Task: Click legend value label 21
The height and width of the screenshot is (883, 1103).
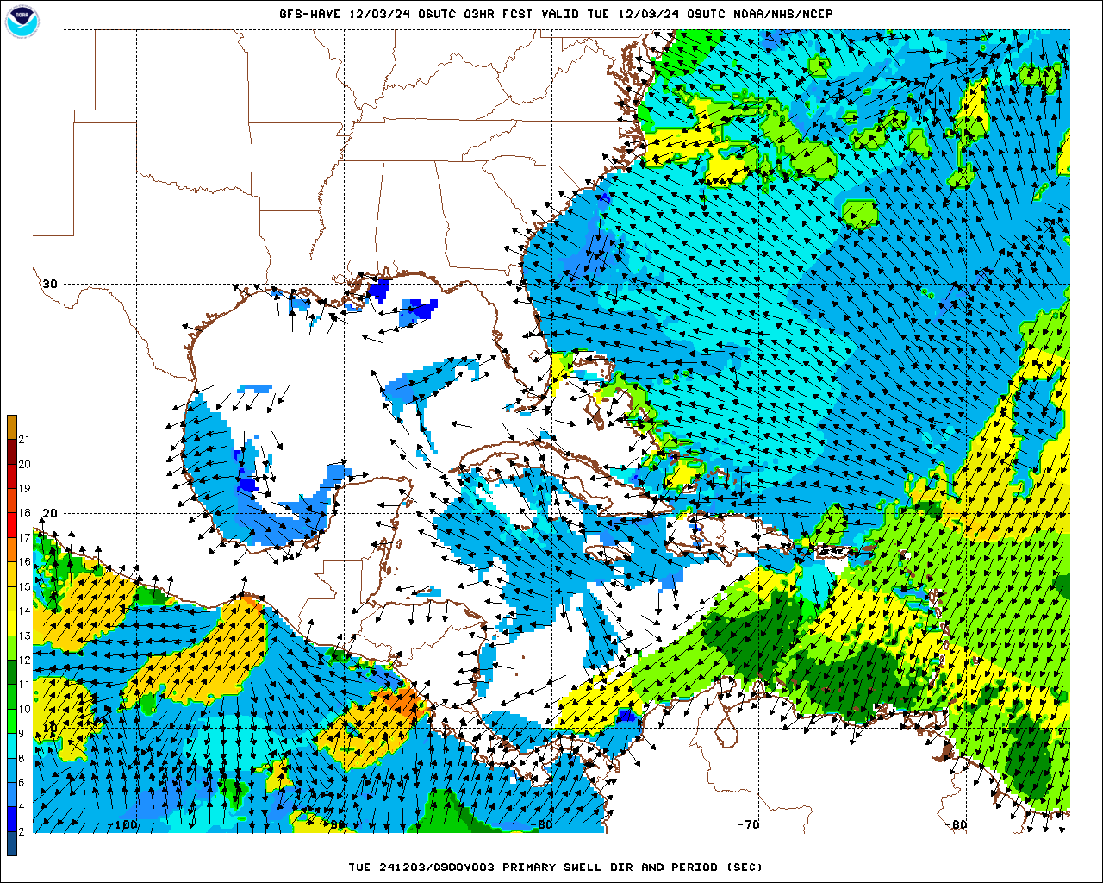Action: pos(24,440)
